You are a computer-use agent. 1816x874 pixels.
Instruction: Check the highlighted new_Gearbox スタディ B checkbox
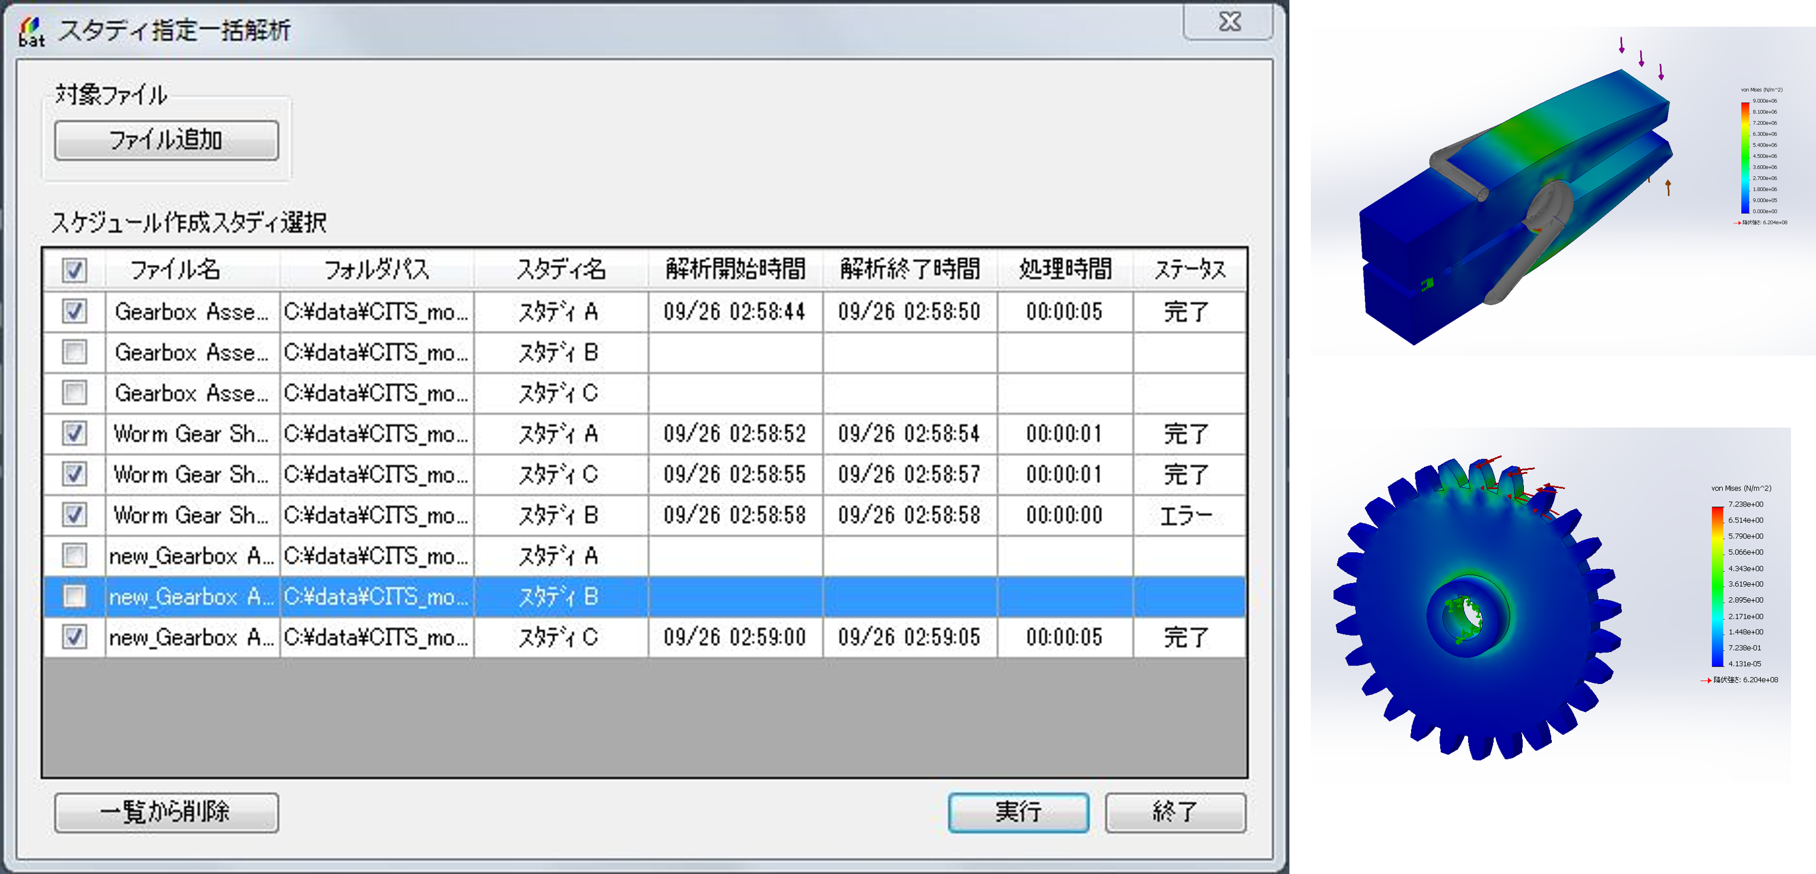coord(74,596)
